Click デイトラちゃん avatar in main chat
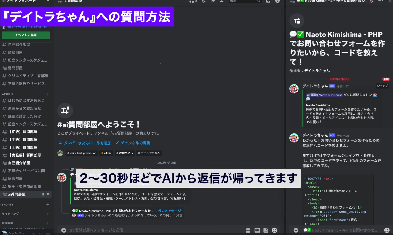The width and height of the screenshot is (393, 235). 62,177
